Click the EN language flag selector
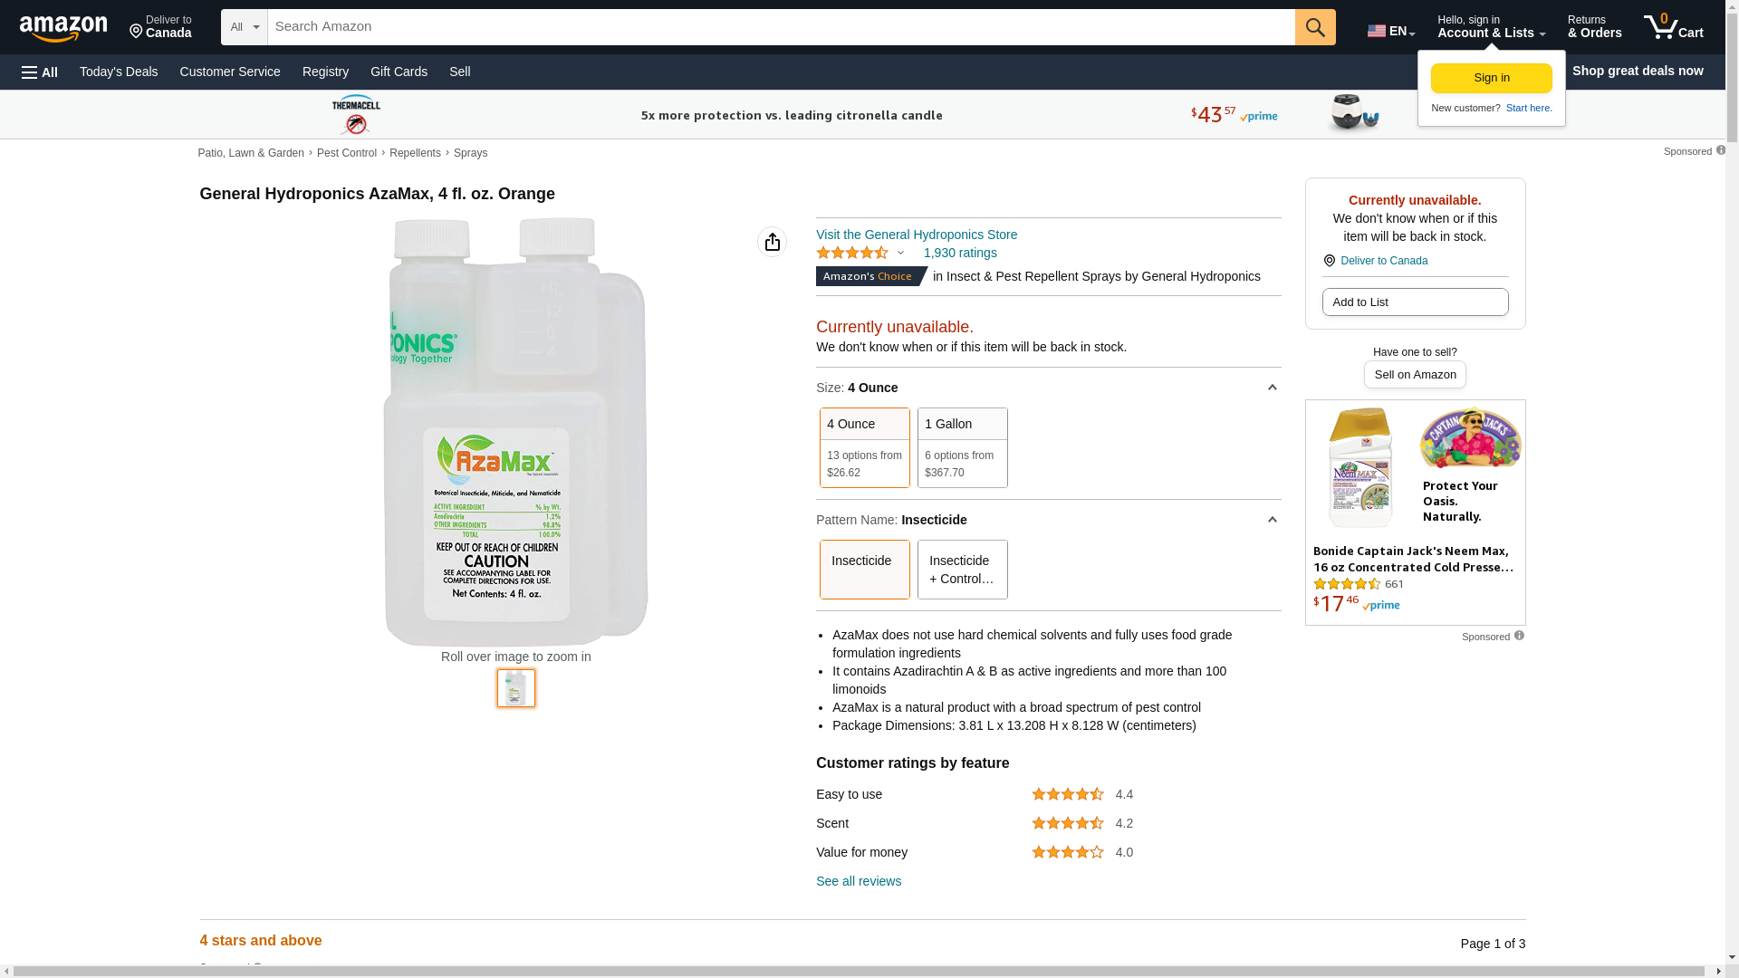The width and height of the screenshot is (1739, 978). pyautogui.click(x=1390, y=31)
